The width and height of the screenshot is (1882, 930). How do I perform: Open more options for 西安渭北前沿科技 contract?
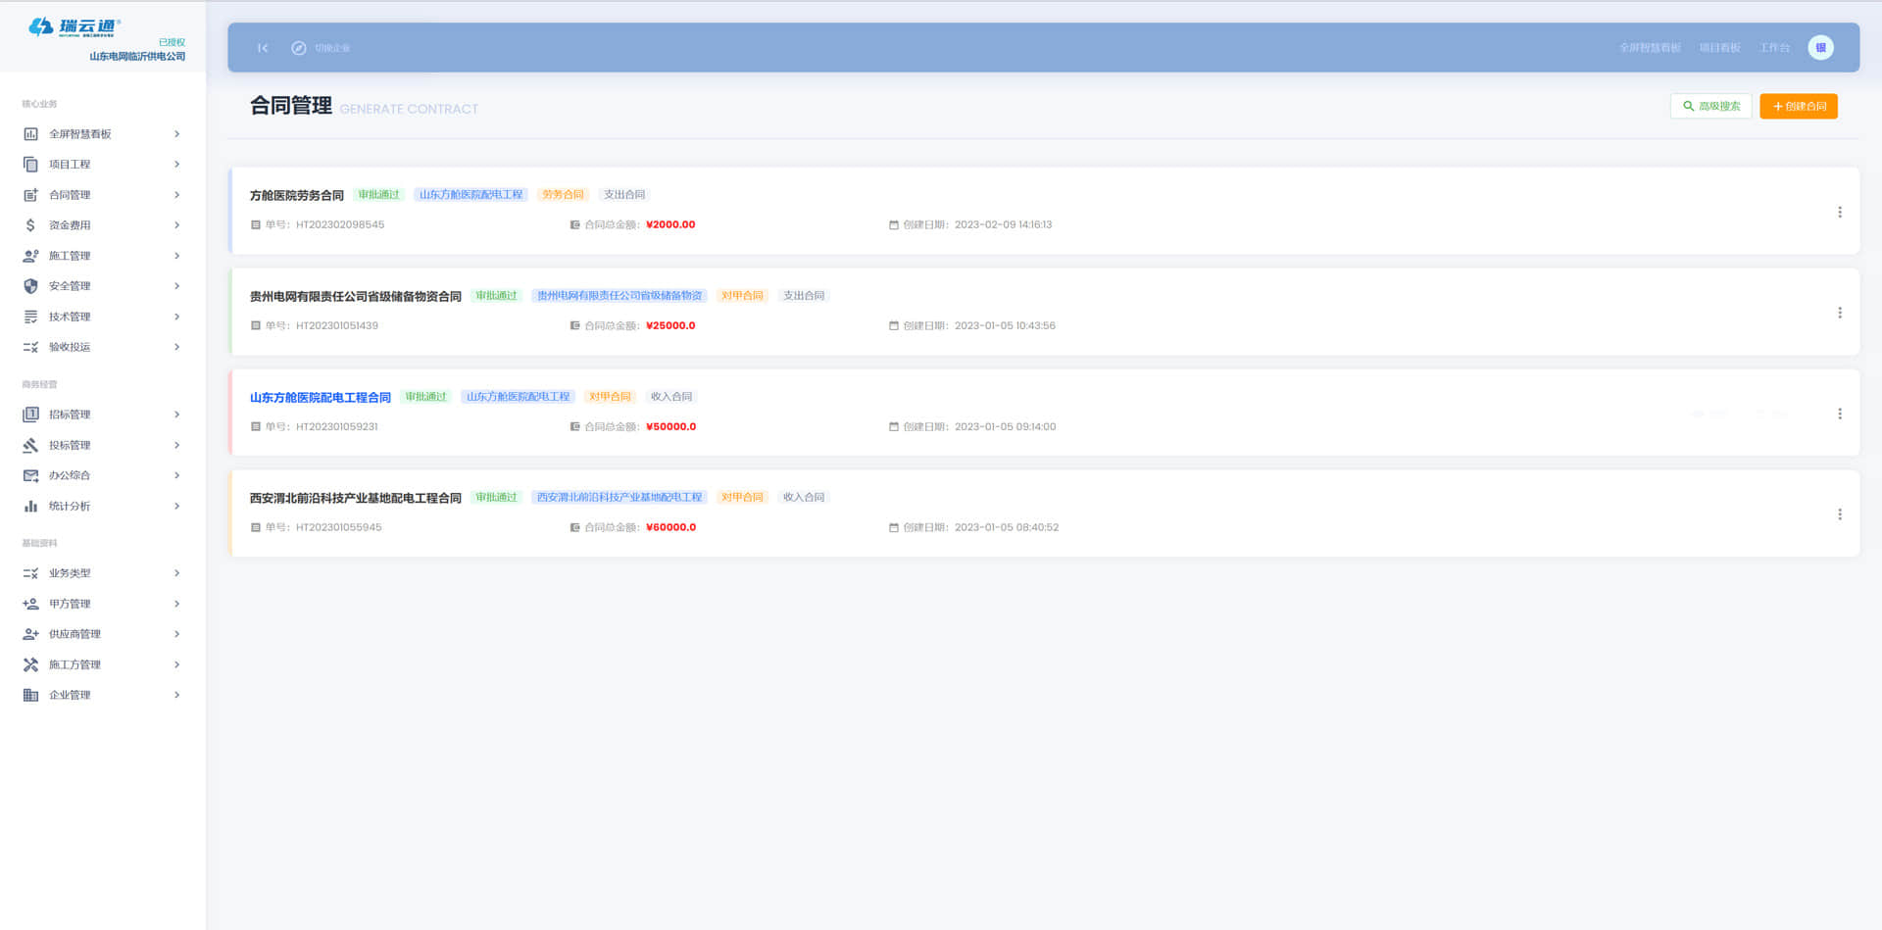pyautogui.click(x=1839, y=514)
